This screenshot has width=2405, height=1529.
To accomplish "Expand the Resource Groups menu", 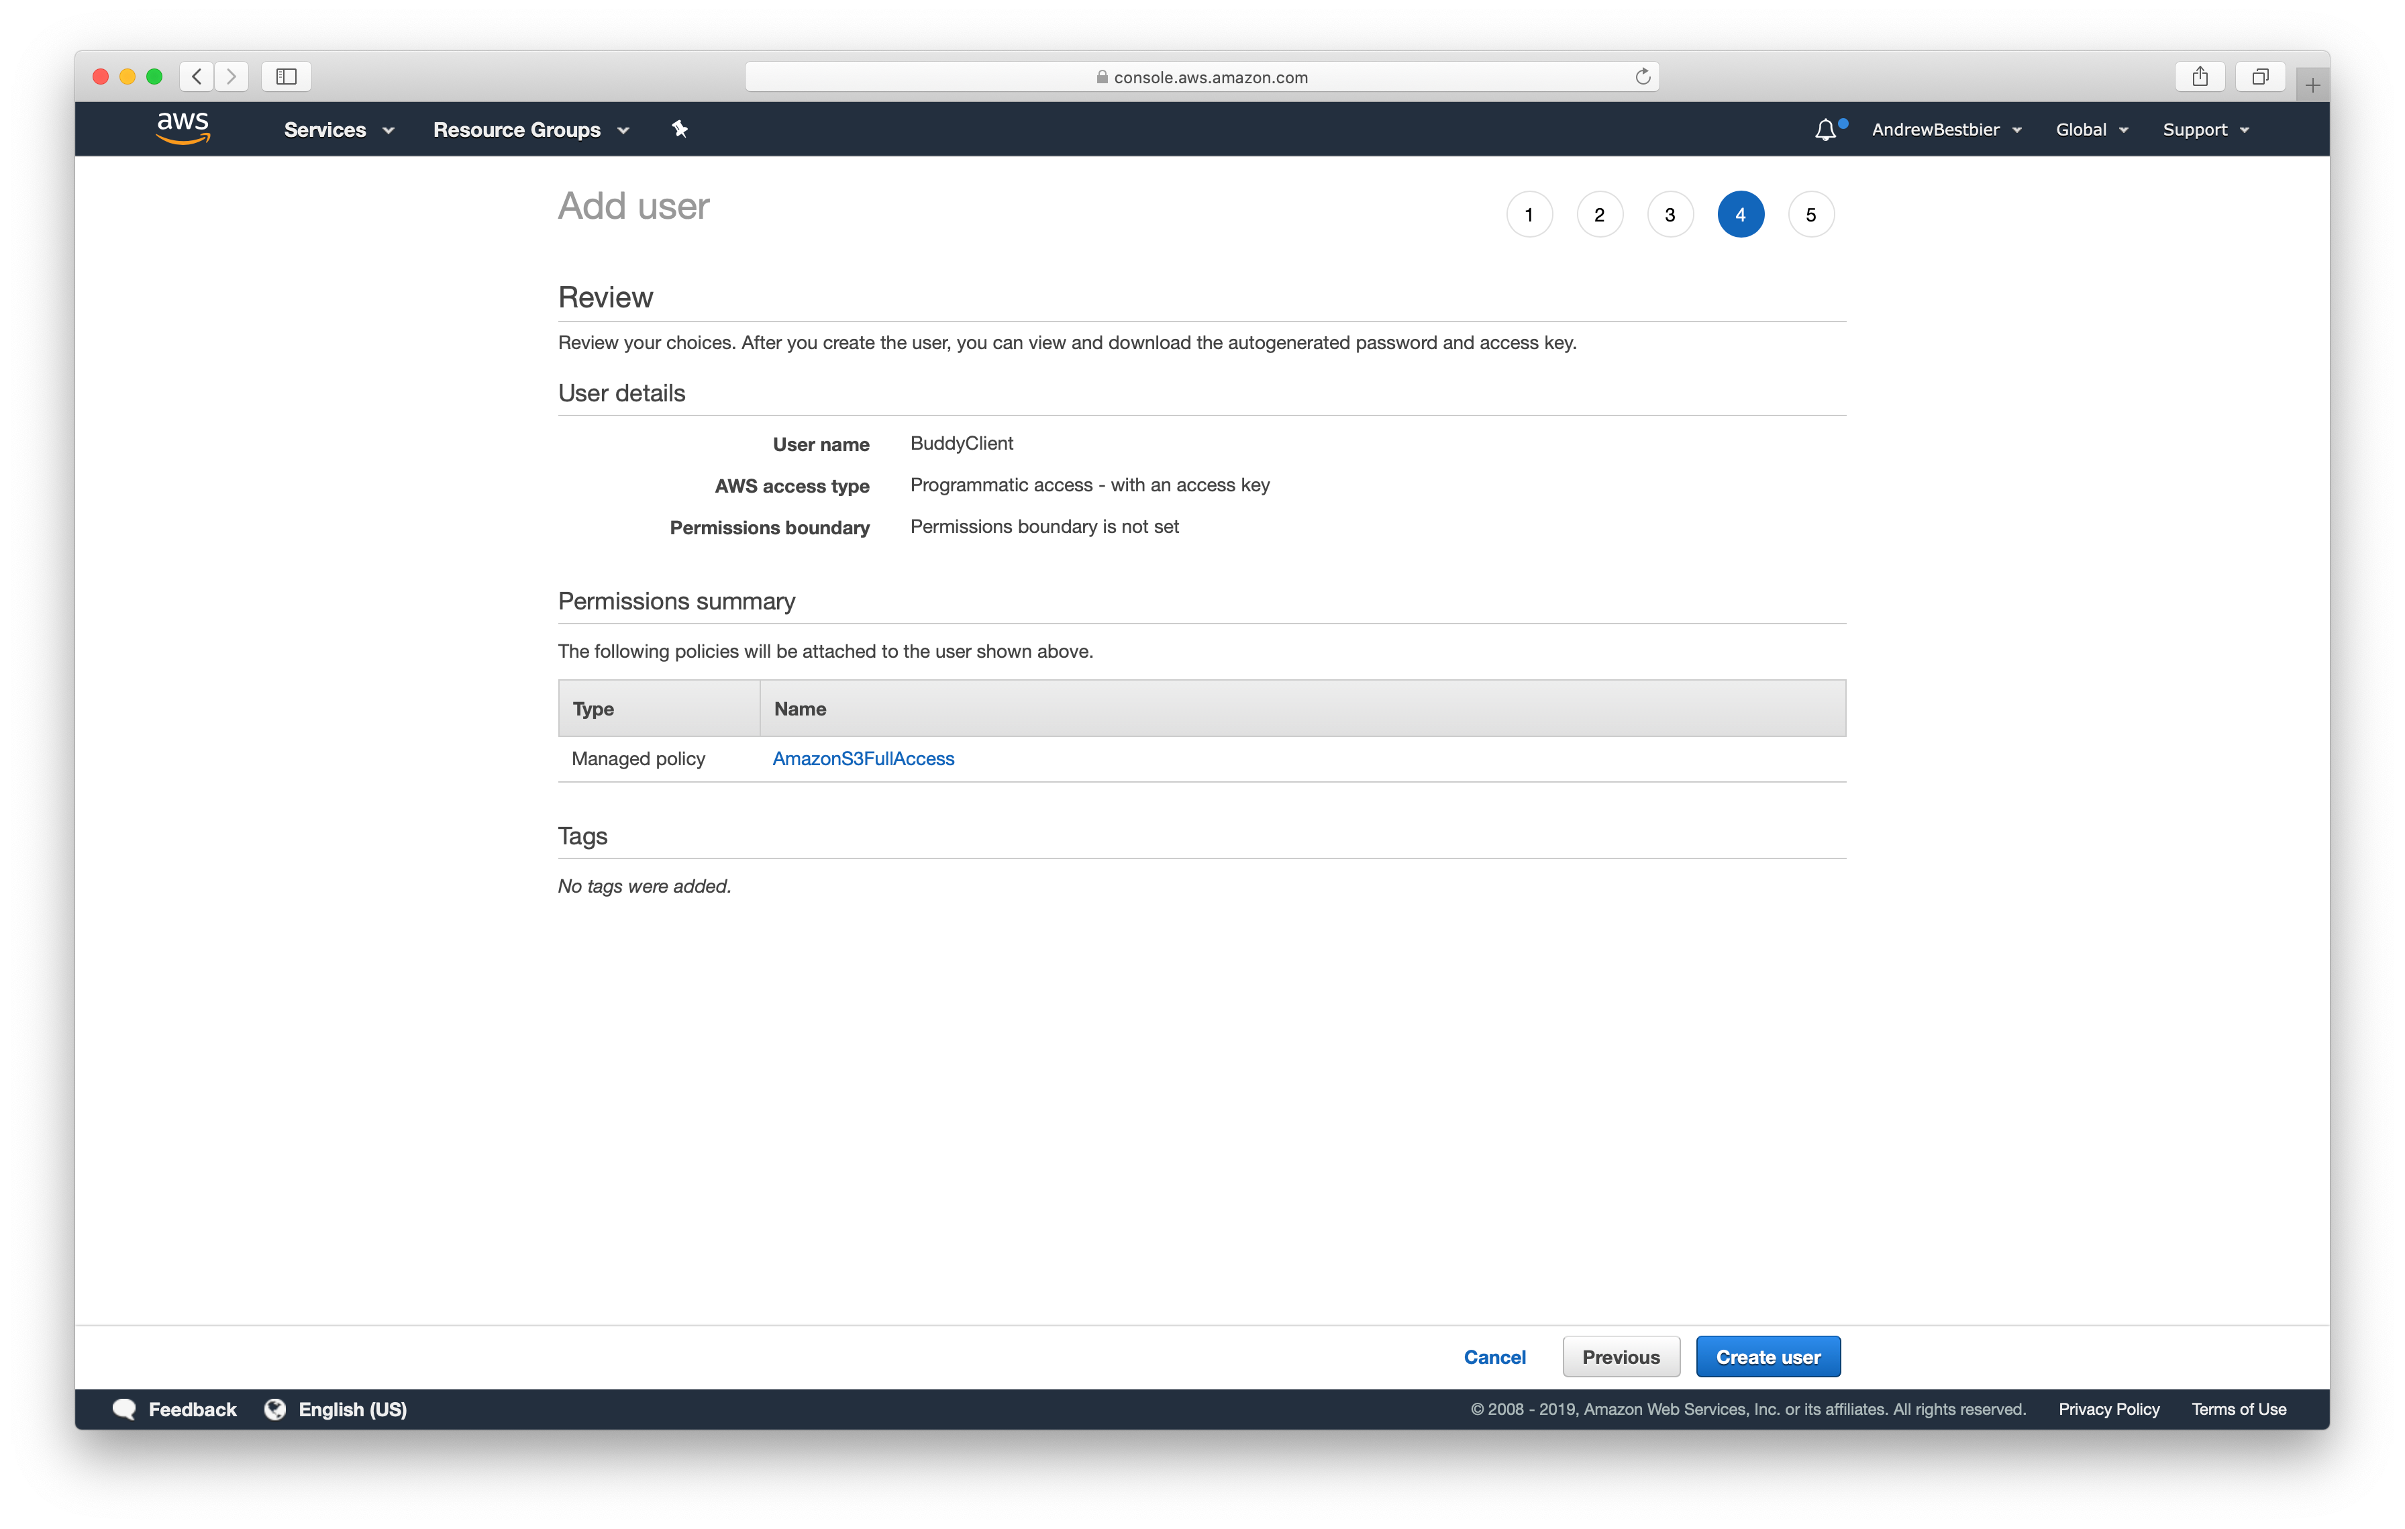I will (x=530, y=130).
